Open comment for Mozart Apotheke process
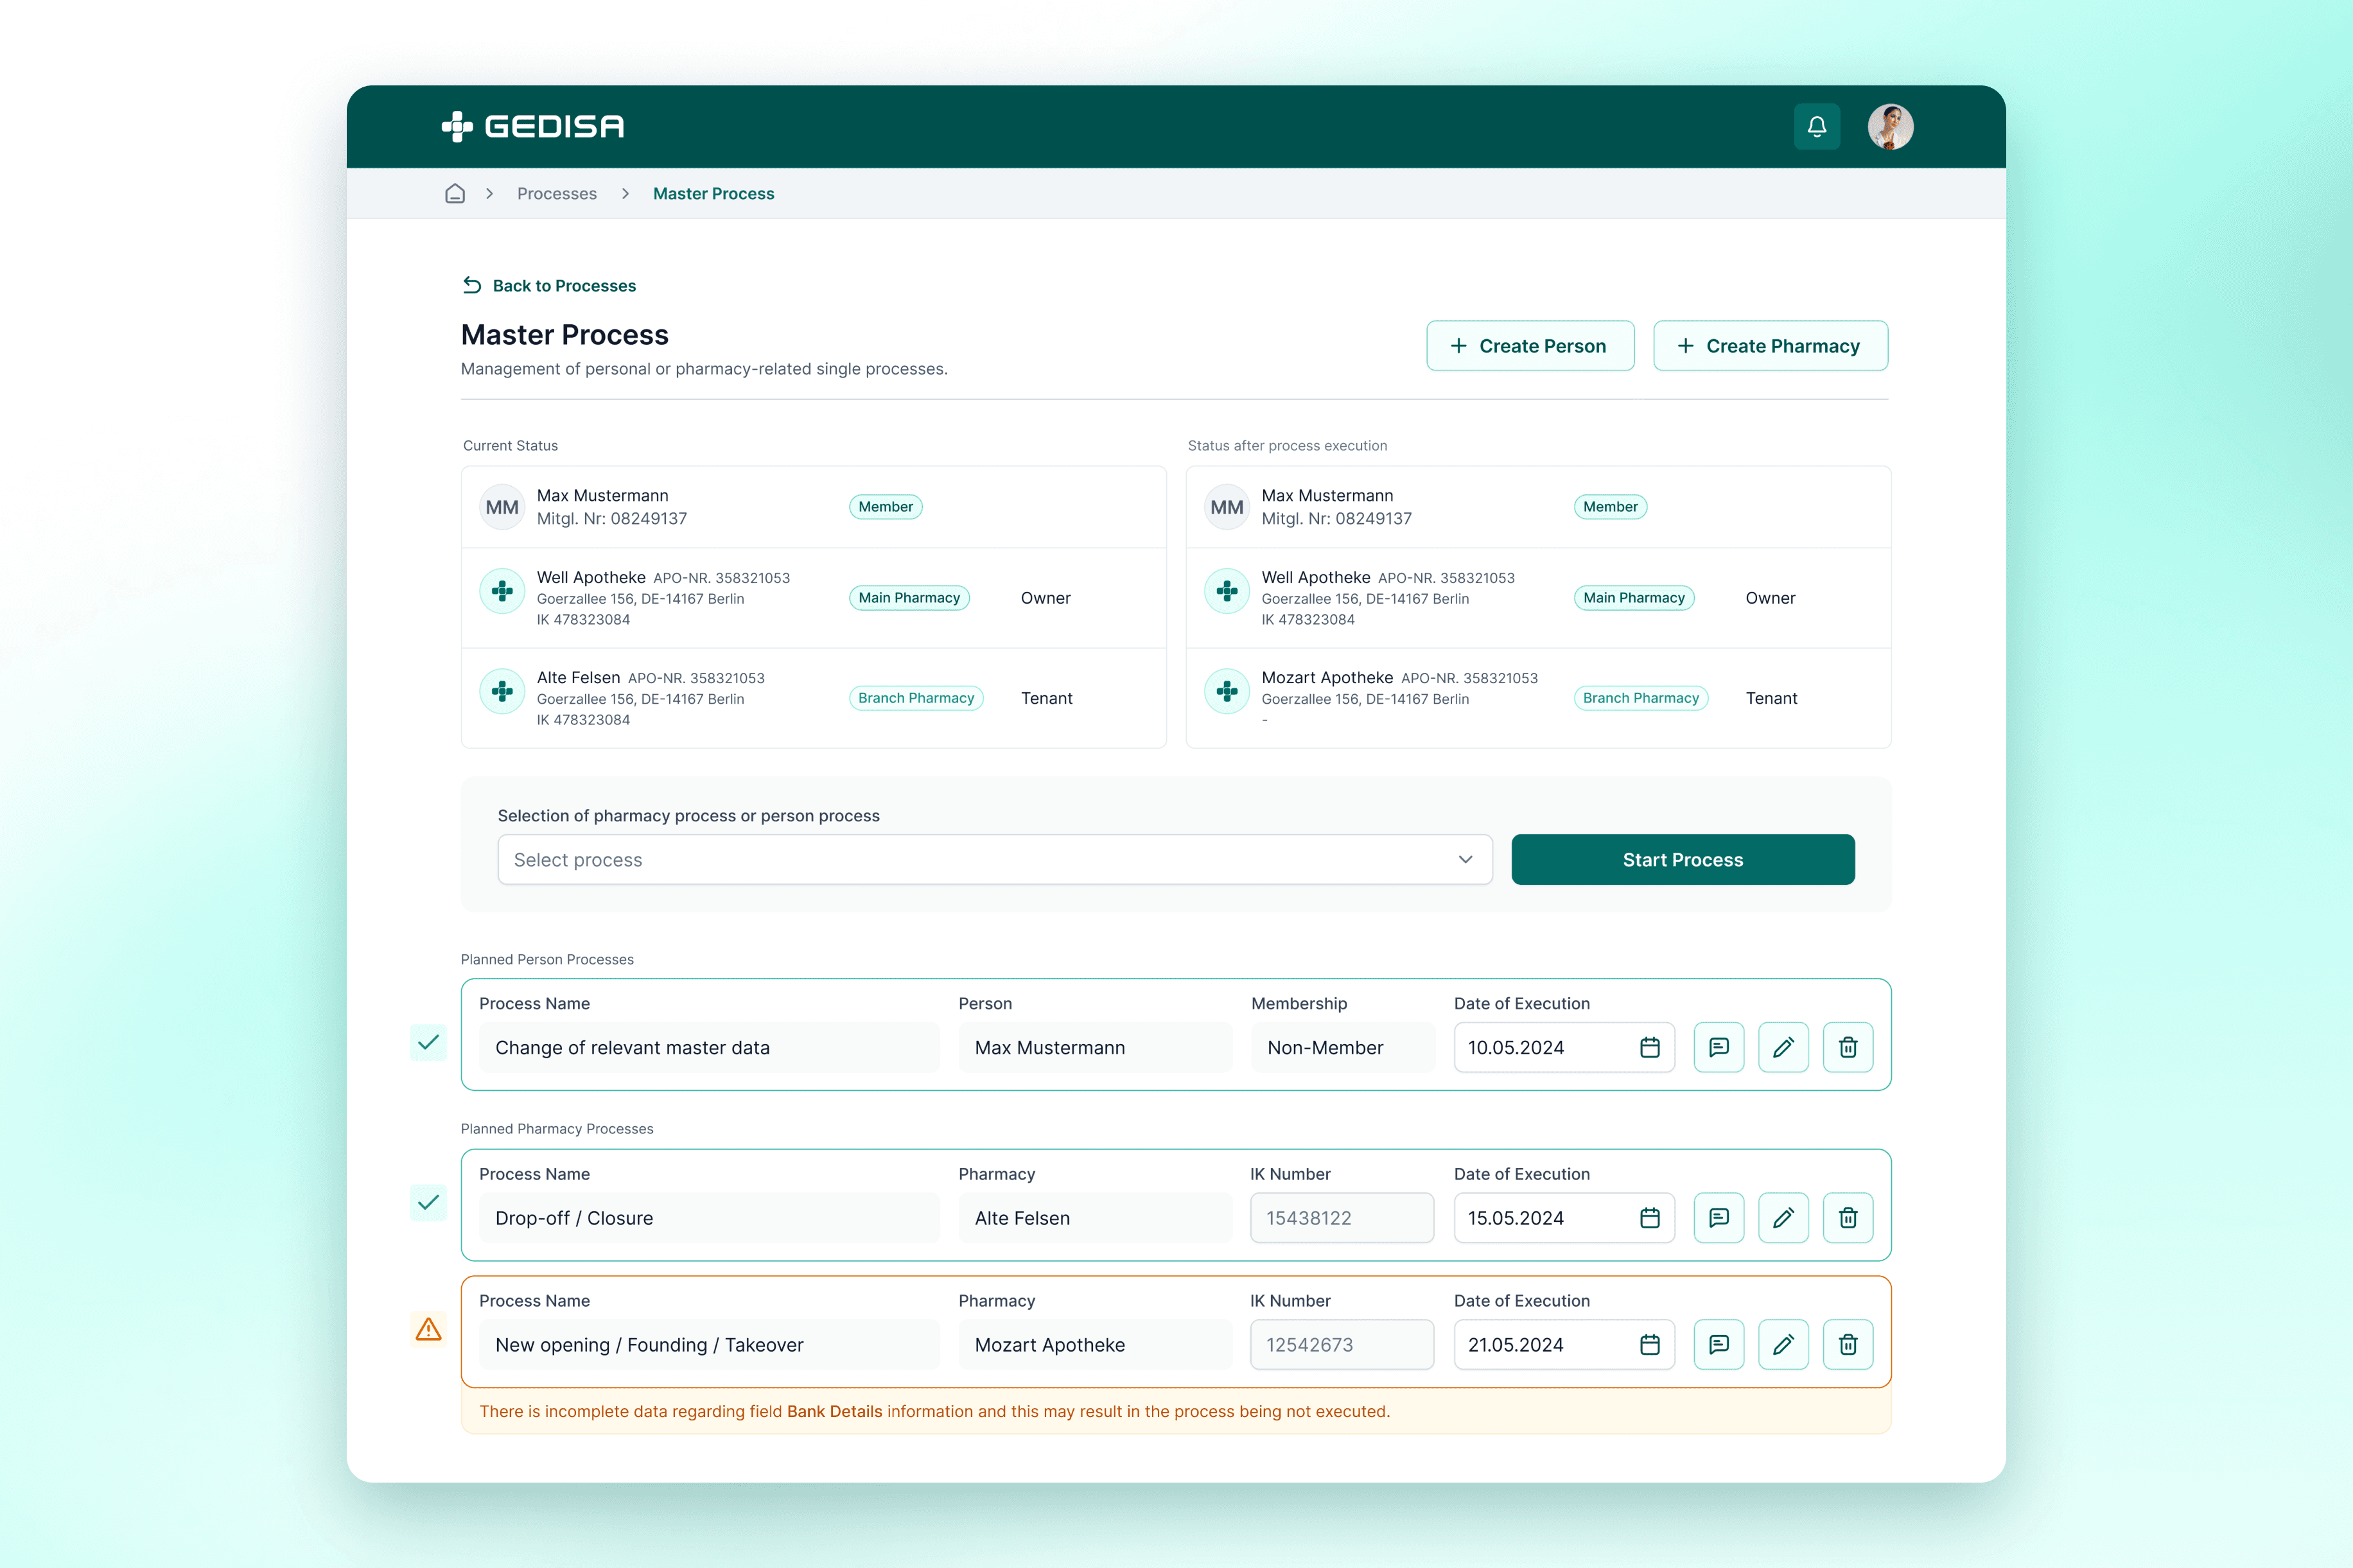 [1718, 1344]
